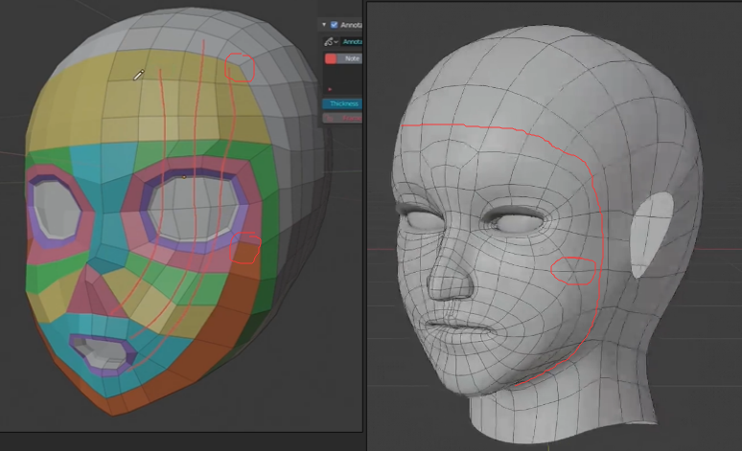Expand the small red arrow below Note
742x451 pixels.
pyautogui.click(x=329, y=89)
